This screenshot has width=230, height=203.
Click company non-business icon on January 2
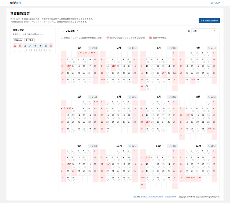pos(86,53)
